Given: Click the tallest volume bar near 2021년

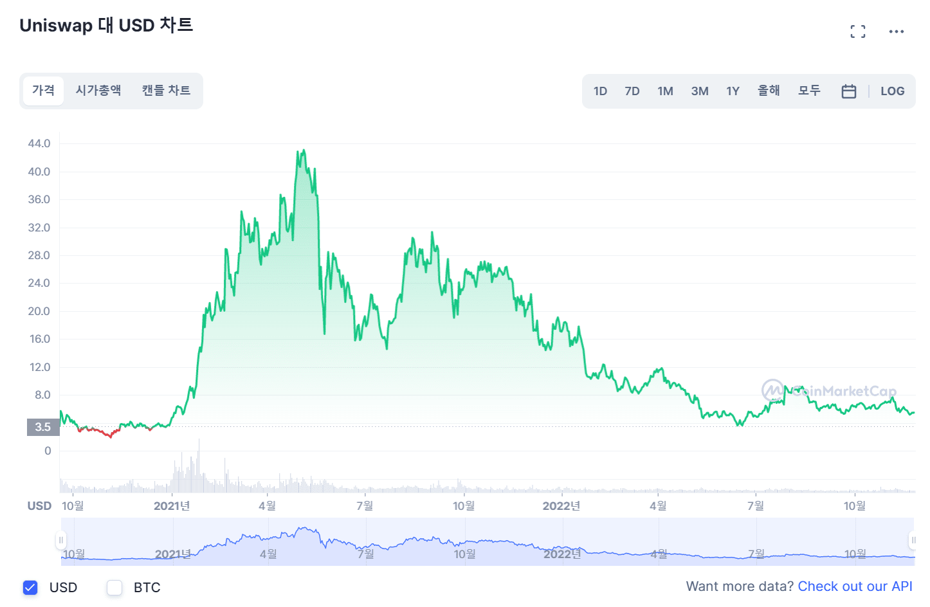Looking at the screenshot, I should pos(199,466).
